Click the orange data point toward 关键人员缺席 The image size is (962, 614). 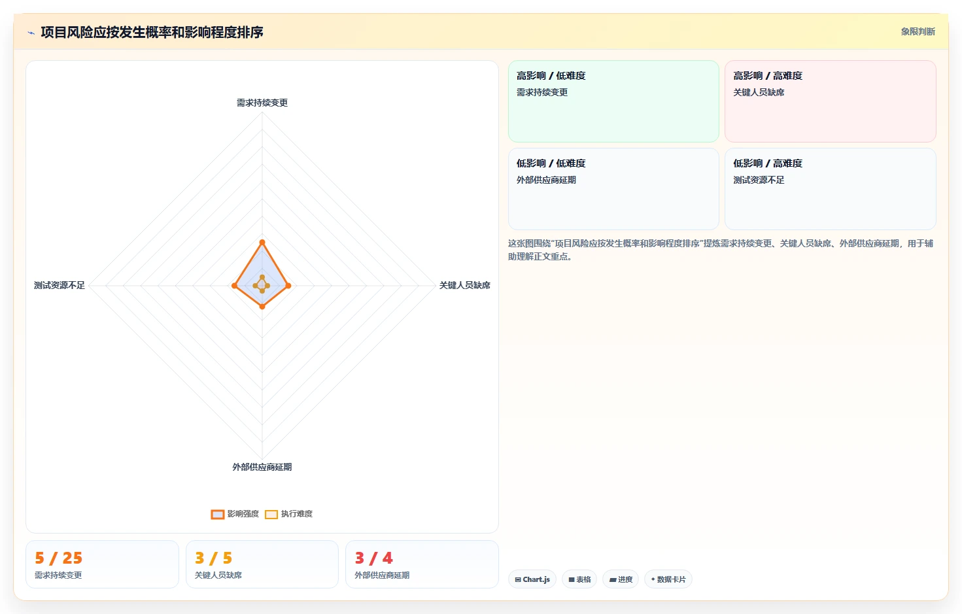(x=288, y=286)
